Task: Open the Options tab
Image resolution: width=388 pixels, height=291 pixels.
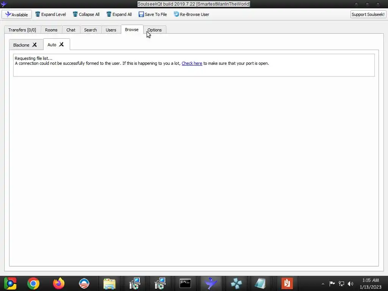Action: coord(155,30)
